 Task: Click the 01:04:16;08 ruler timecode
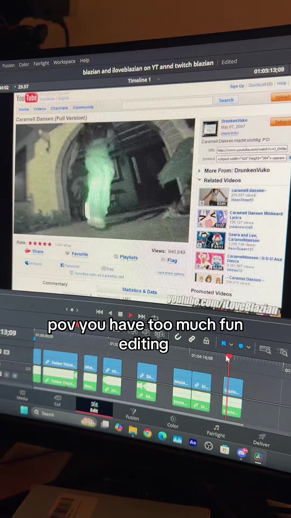202,357
